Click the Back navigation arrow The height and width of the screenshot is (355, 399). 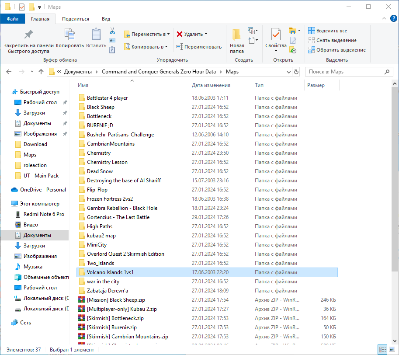[9, 72]
